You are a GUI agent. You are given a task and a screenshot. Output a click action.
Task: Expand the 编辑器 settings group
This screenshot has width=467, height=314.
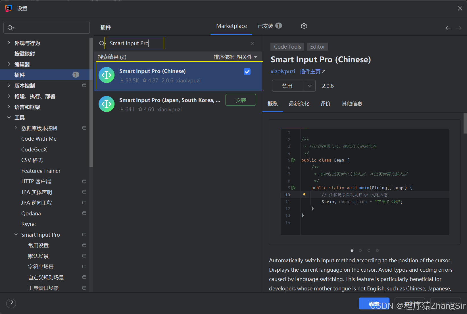tap(9, 64)
